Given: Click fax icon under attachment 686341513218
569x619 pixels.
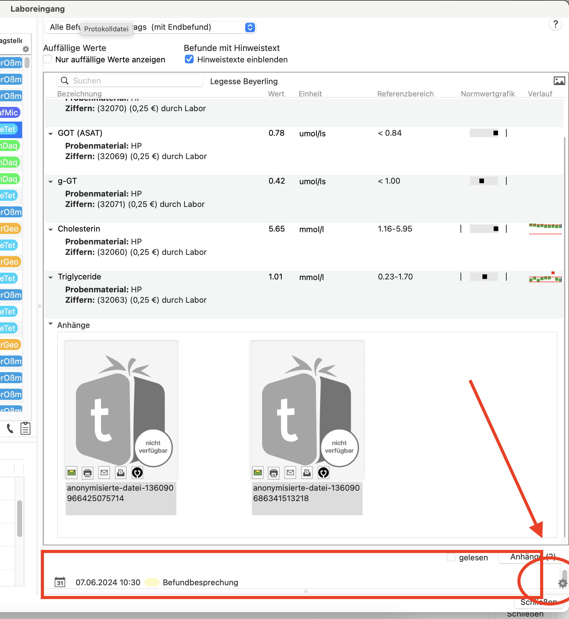Looking at the screenshot, I should tap(307, 473).
